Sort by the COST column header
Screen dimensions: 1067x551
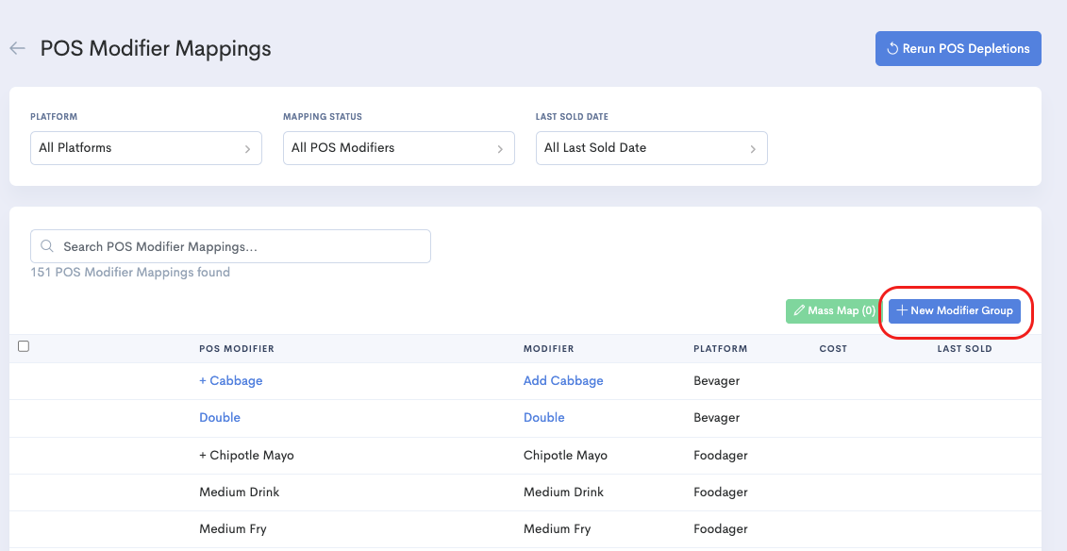point(833,348)
